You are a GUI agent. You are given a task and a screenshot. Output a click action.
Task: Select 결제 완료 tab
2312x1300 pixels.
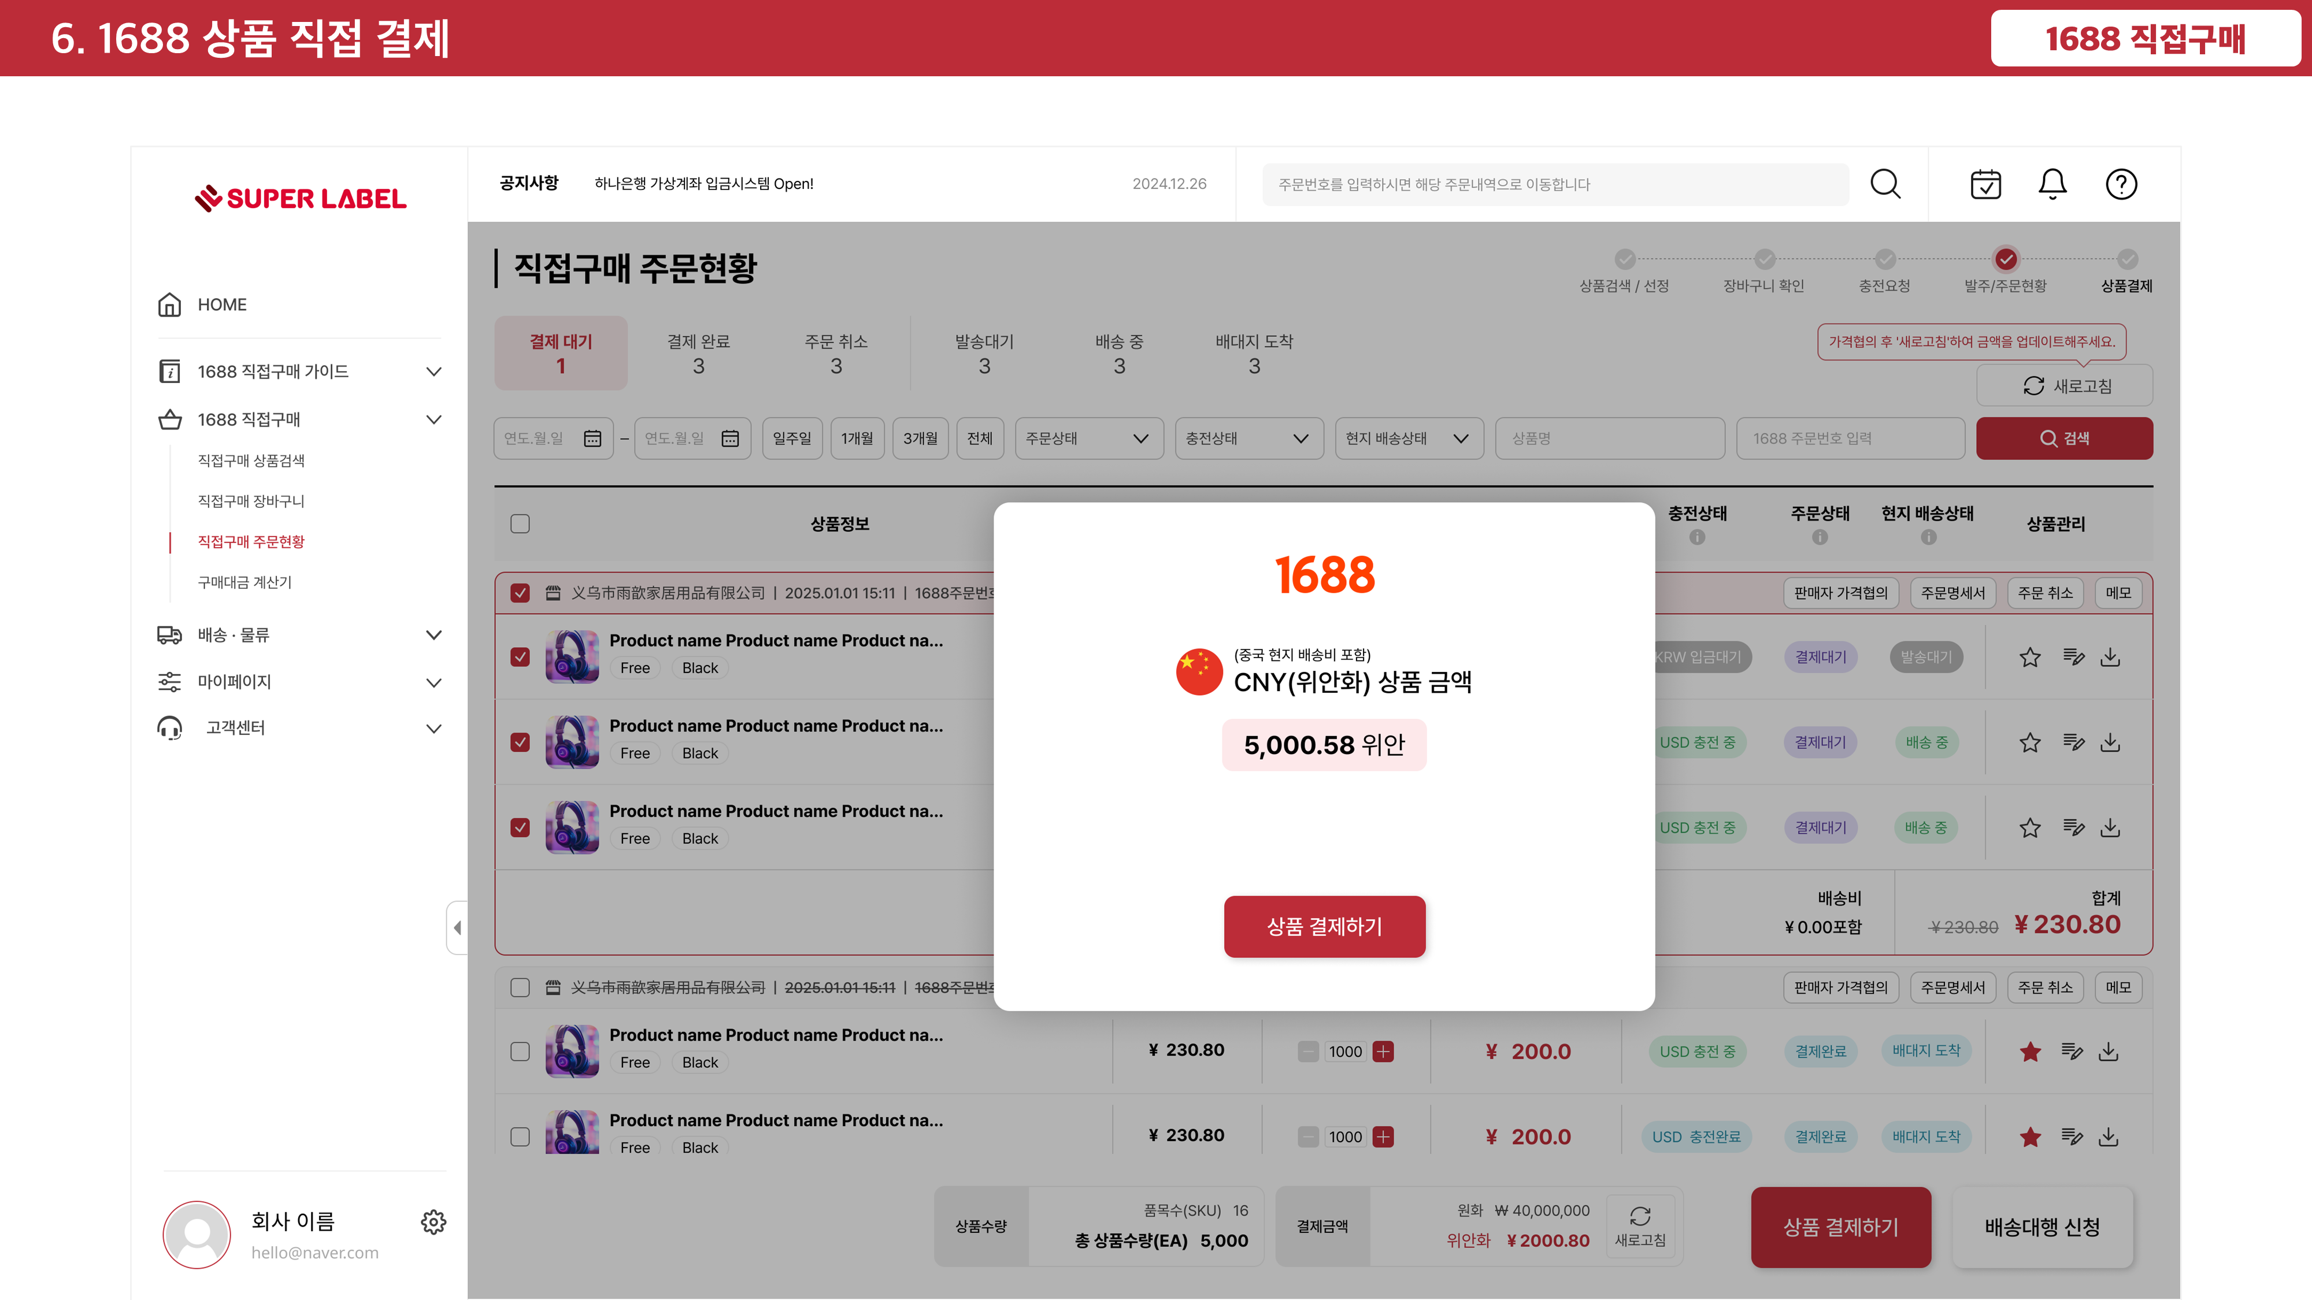pyautogui.click(x=698, y=354)
